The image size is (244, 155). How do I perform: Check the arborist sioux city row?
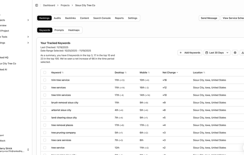tap(45, 110)
